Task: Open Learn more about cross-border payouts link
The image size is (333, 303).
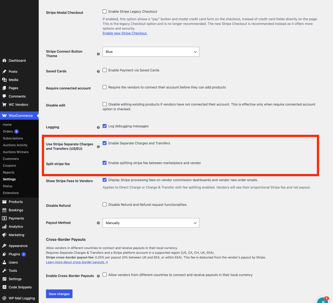Action: pos(77,262)
